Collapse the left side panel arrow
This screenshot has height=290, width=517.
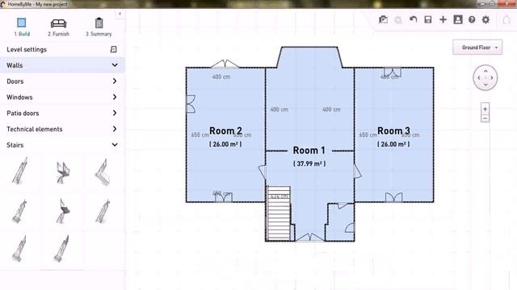pyautogui.click(x=120, y=14)
